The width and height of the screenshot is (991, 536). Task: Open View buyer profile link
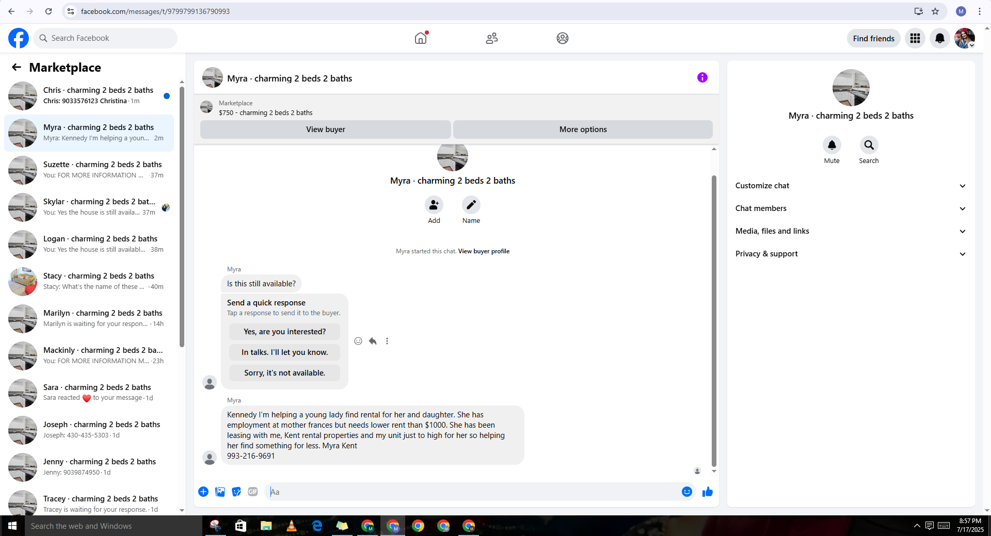pyautogui.click(x=484, y=251)
